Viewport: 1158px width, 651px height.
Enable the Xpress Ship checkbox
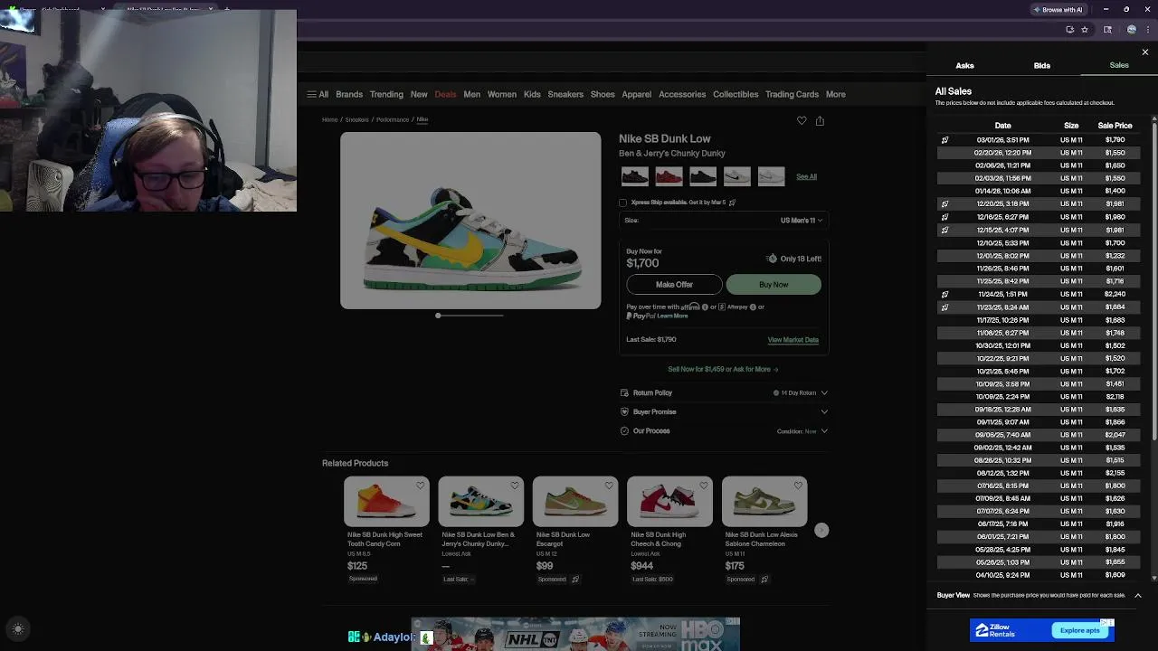click(622, 203)
